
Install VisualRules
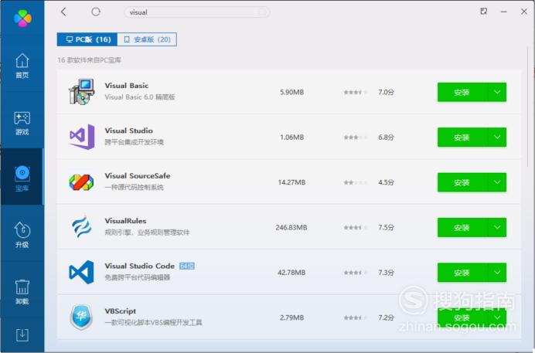[x=462, y=227]
